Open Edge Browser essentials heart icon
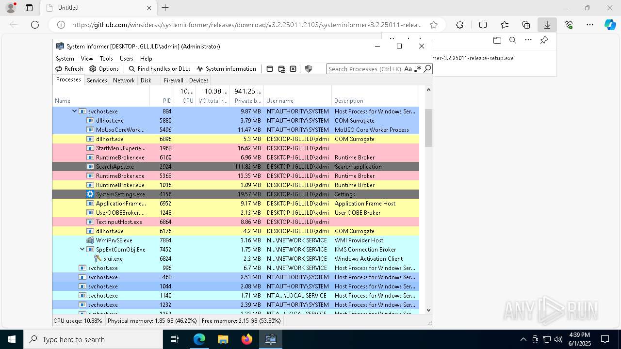The width and height of the screenshot is (621, 349). [569, 25]
